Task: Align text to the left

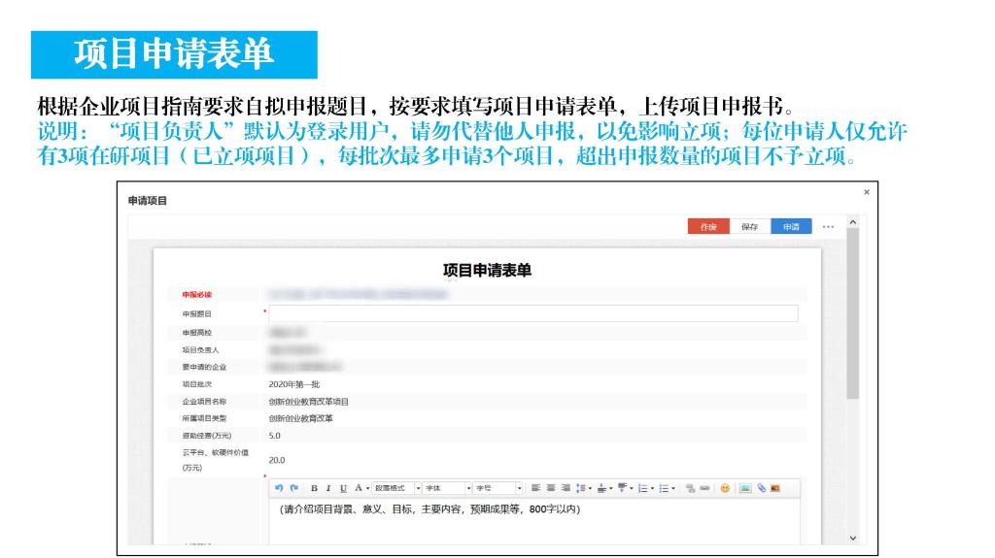Action: (x=534, y=487)
